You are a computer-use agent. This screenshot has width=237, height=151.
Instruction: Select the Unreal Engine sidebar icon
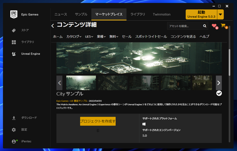[14, 54]
